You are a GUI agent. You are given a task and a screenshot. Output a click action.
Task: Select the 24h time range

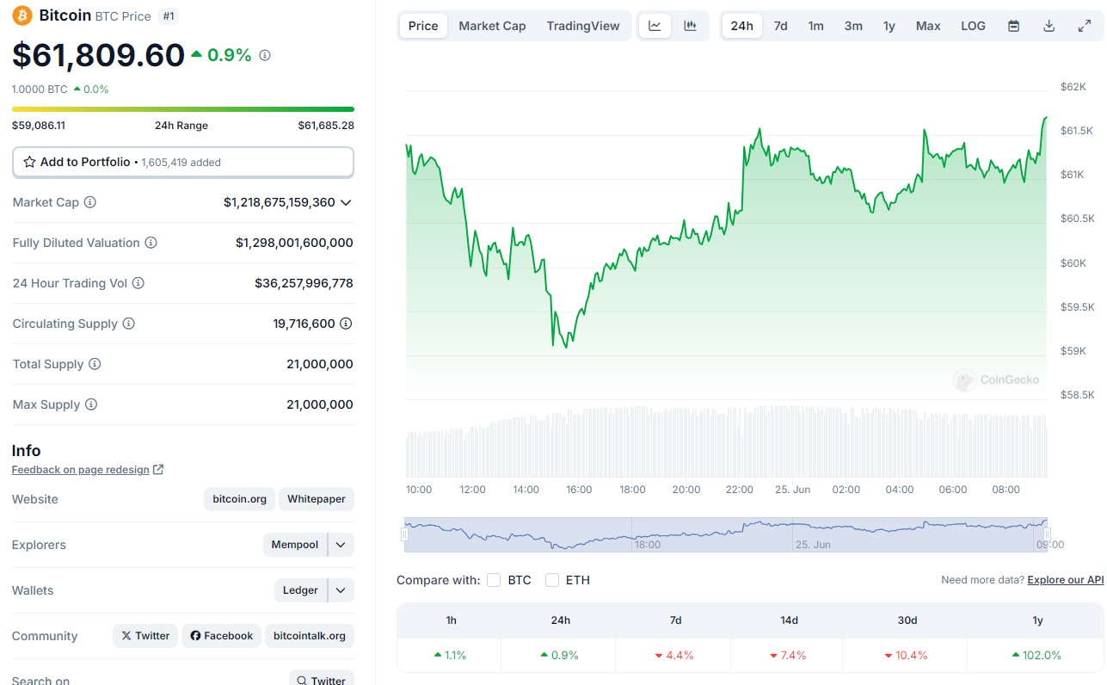tap(742, 26)
